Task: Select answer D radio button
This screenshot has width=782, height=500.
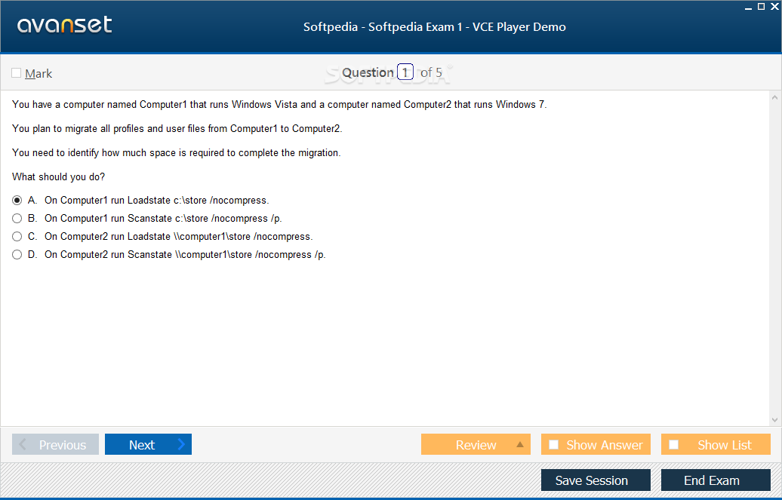Action: (17, 255)
